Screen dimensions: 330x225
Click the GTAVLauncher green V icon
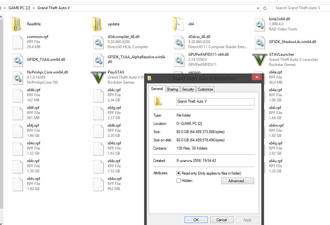click(x=260, y=60)
